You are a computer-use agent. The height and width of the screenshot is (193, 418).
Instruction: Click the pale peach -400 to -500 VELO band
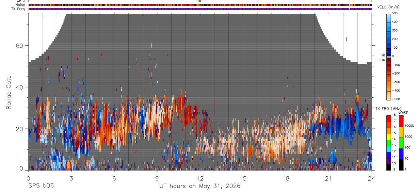pyautogui.click(x=389, y=95)
